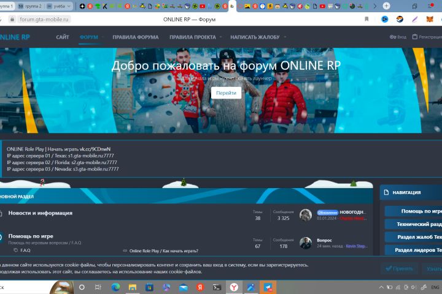Click the ENG language indicator
The height and width of the screenshot is (294, 442).
coord(435,287)
